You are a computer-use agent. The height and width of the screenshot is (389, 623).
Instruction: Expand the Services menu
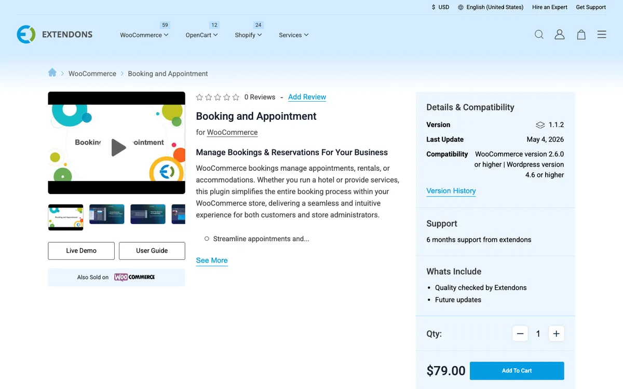(x=294, y=35)
